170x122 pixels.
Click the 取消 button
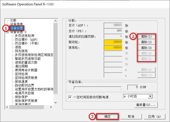pyautogui.click(x=131, y=117)
